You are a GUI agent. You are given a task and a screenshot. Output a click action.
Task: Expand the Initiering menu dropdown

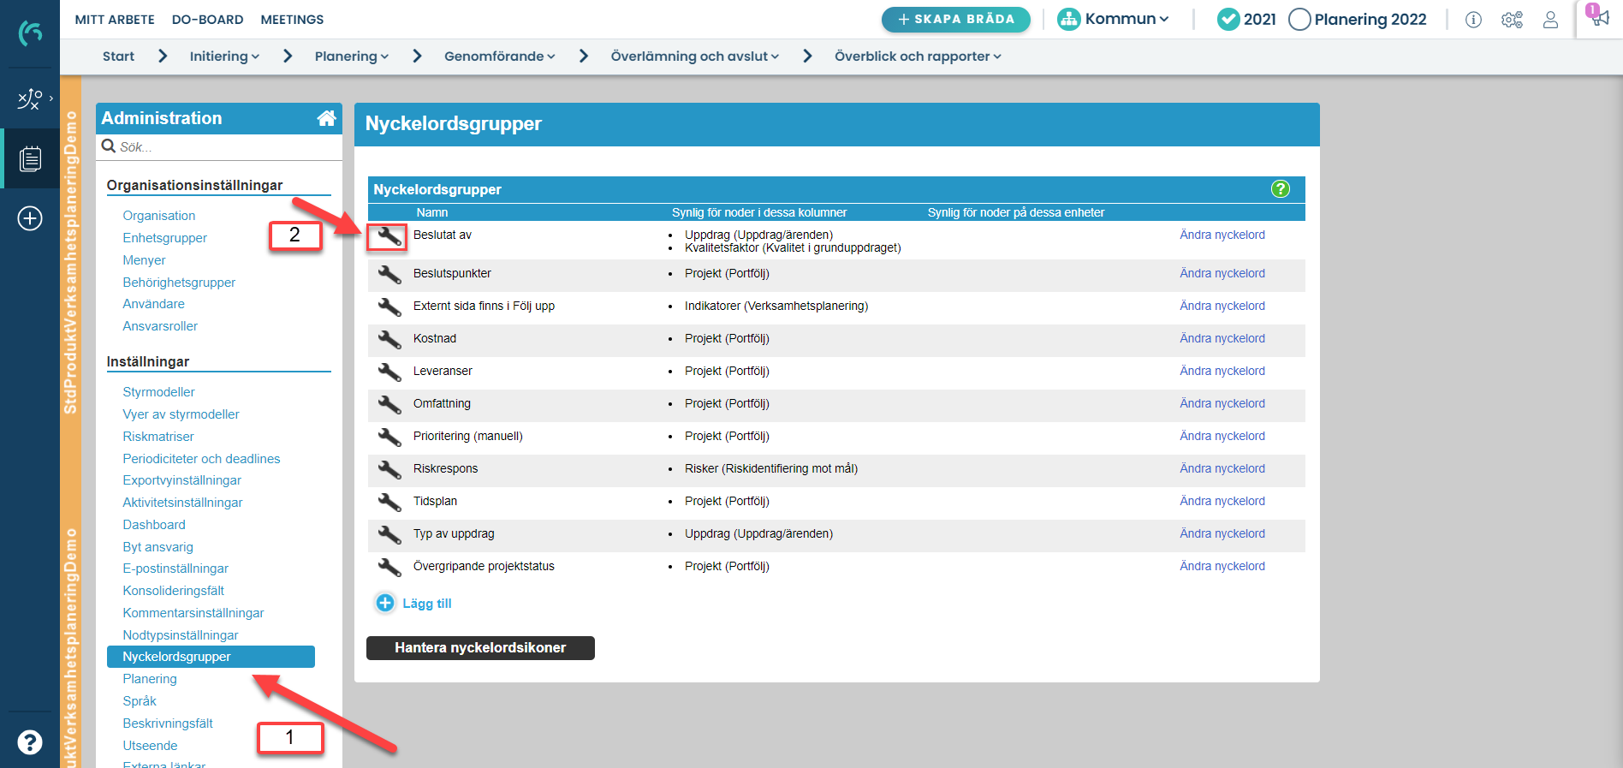224,57
